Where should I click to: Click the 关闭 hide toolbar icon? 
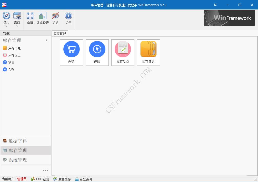pos(55,18)
